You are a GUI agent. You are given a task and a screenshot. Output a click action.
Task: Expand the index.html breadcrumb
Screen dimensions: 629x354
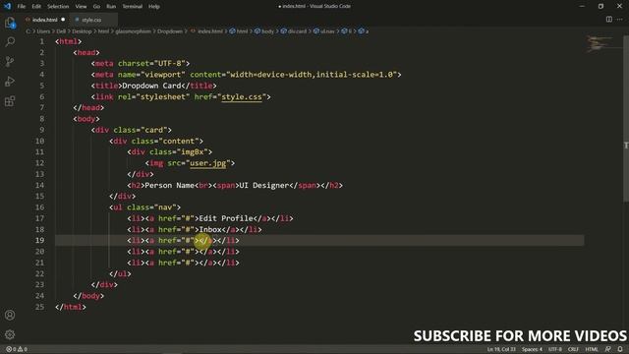point(206,31)
